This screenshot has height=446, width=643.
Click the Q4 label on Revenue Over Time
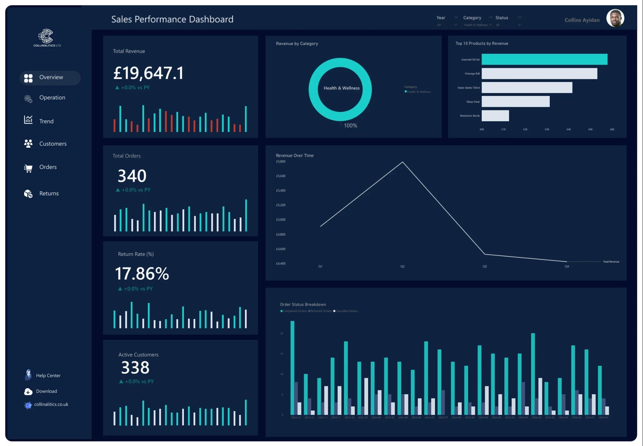(566, 266)
